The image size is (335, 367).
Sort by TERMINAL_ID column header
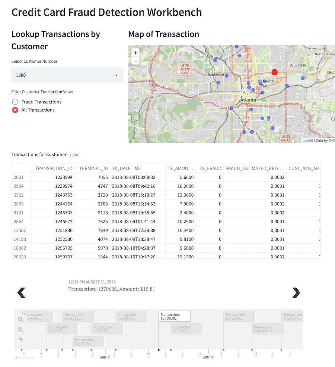click(93, 169)
